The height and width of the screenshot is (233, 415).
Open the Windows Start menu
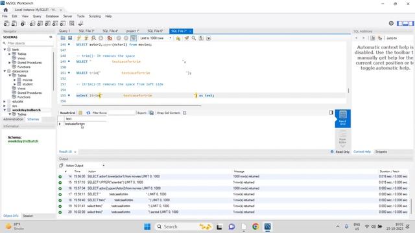147,227
